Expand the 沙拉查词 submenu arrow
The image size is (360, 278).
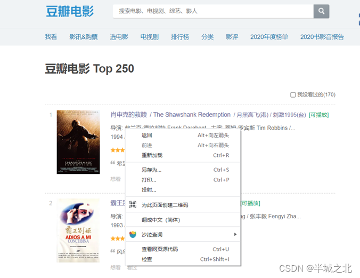point(235,234)
